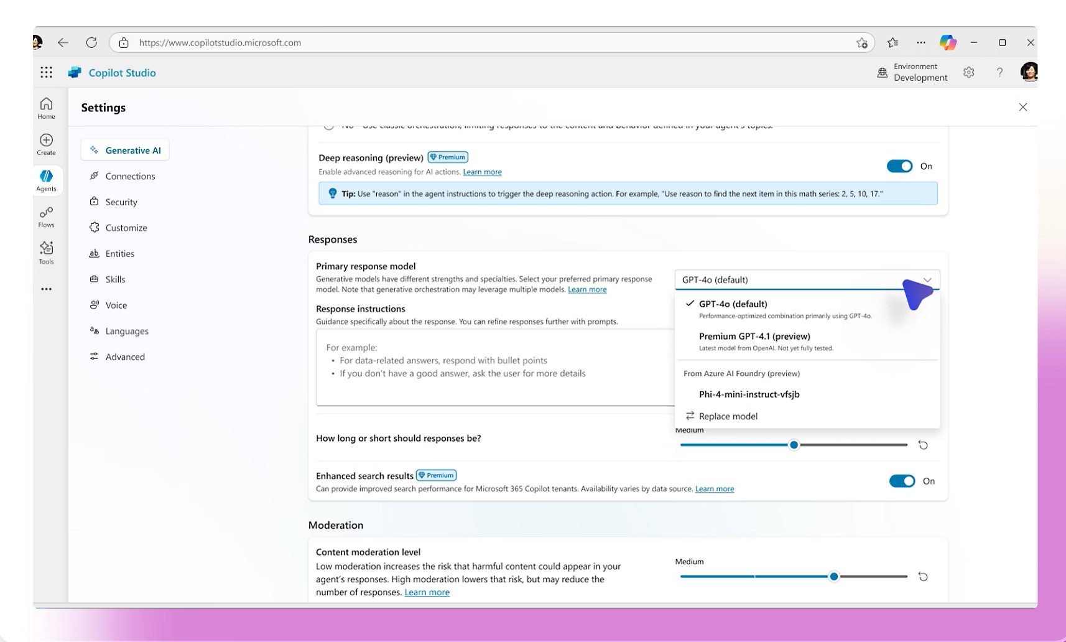Click the settings gear icon in header
This screenshot has width=1066, height=642.
coord(968,73)
